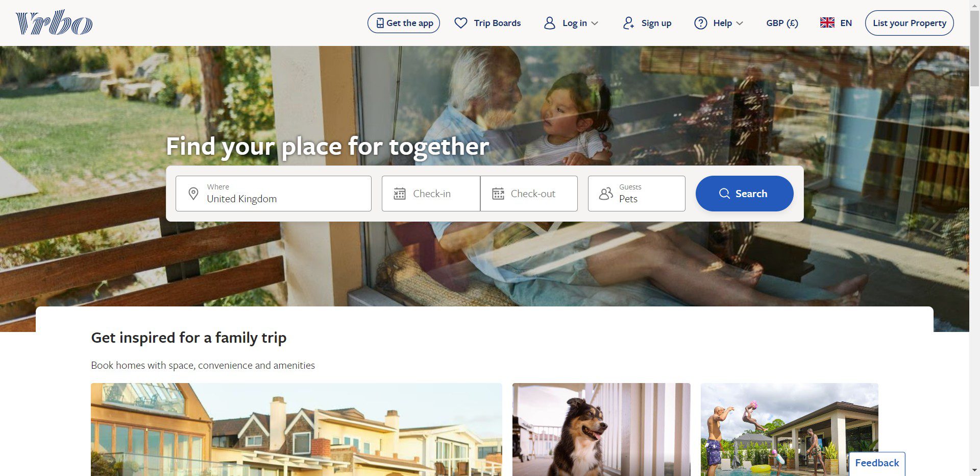Click the Check-out calendar icon
Viewport: 980px width, 476px height.
[x=498, y=194]
